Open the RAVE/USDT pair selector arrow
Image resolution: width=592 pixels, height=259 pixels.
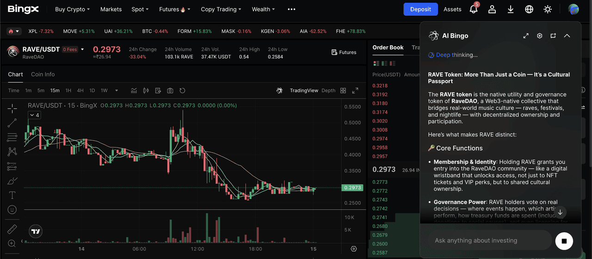click(82, 49)
